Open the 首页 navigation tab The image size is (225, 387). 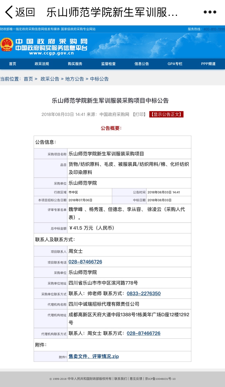tap(13, 64)
